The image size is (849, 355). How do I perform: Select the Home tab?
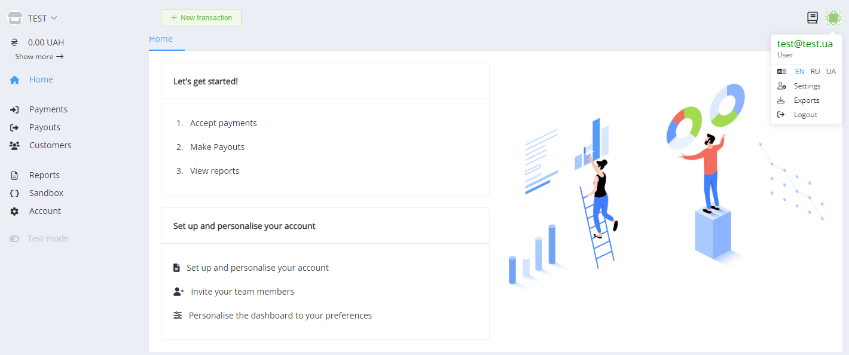(161, 39)
